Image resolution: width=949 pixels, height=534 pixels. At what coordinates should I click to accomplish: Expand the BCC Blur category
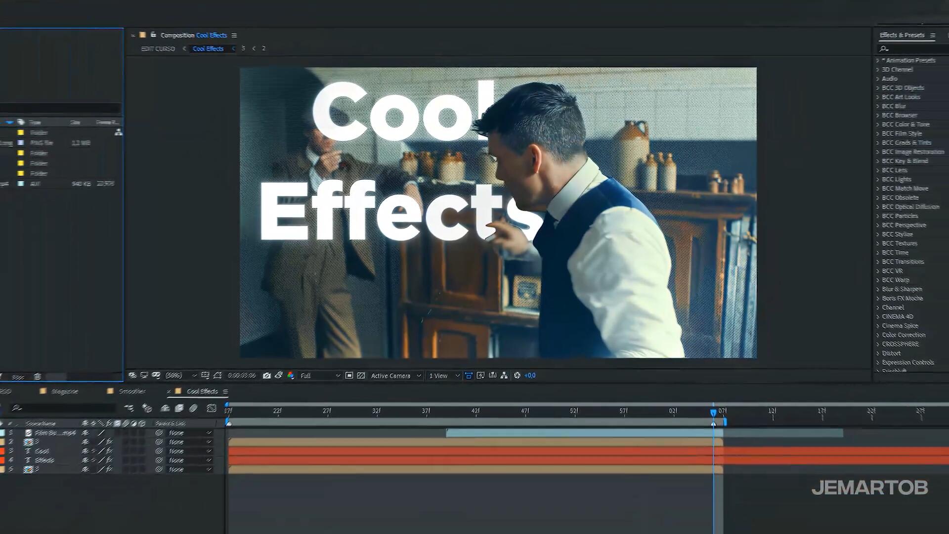[878, 106]
